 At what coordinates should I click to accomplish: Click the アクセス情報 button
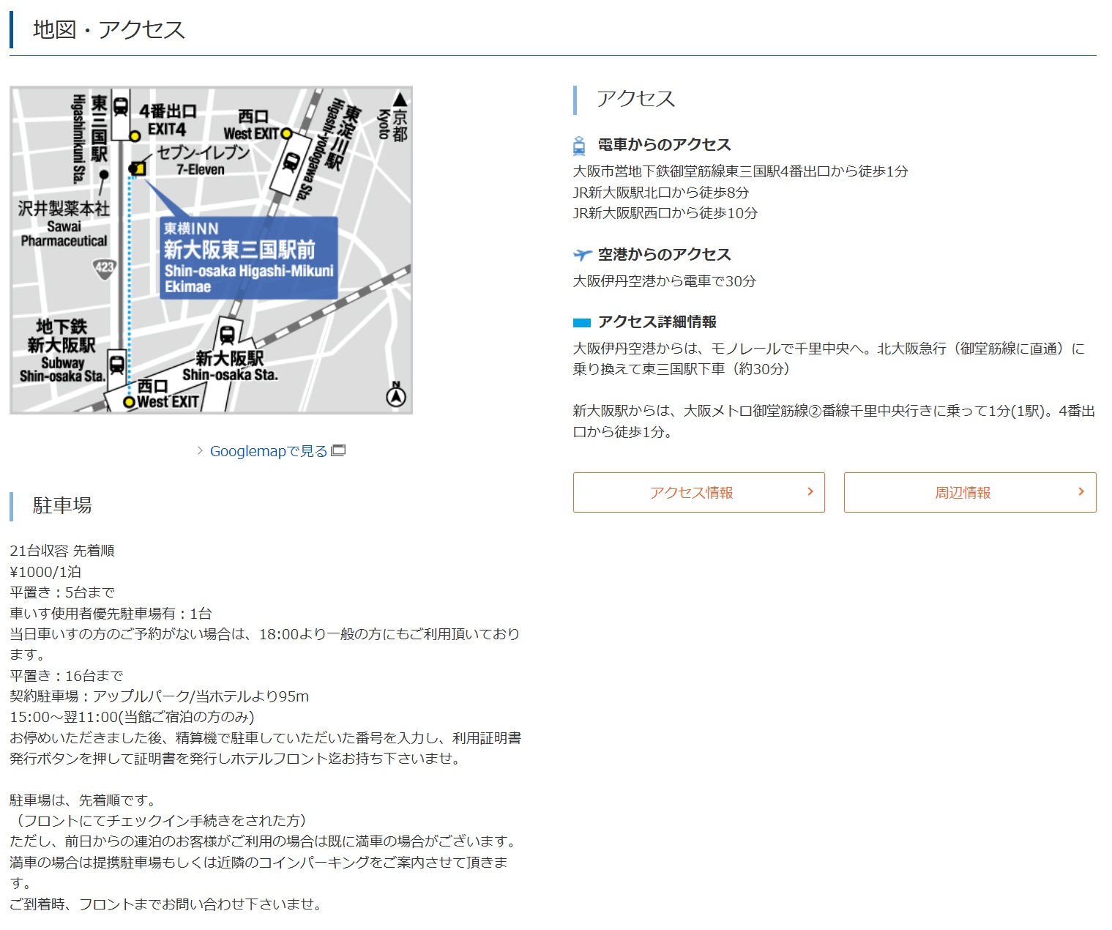(x=698, y=492)
